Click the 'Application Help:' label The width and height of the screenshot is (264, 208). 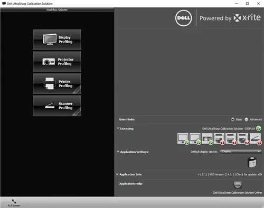tap(131, 184)
